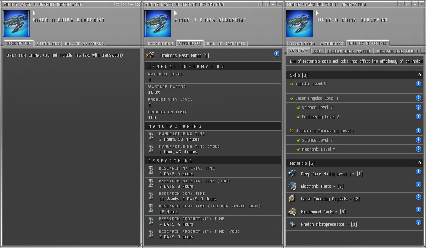This screenshot has height=248, width=426.
Task: Select Description tab in right window
Action: click(302, 44)
